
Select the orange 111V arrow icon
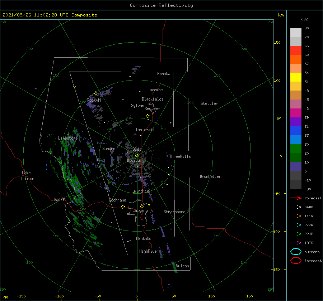click(x=296, y=216)
